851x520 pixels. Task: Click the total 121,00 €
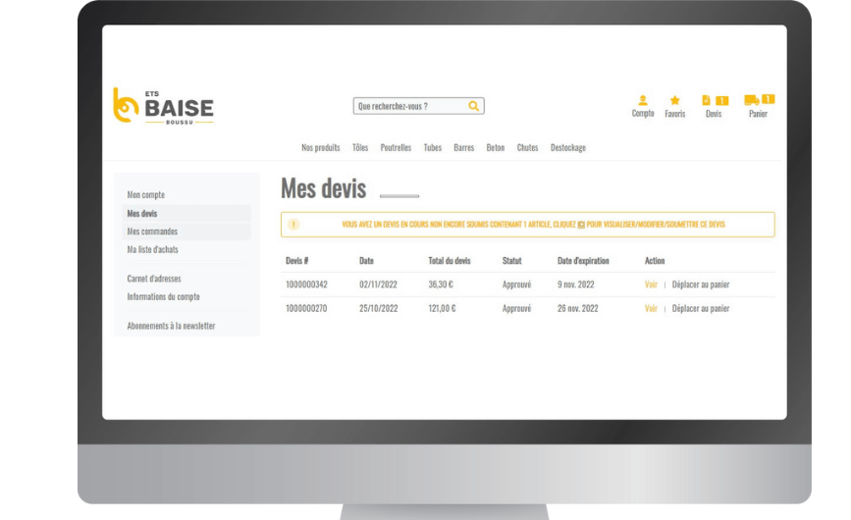[x=442, y=308]
